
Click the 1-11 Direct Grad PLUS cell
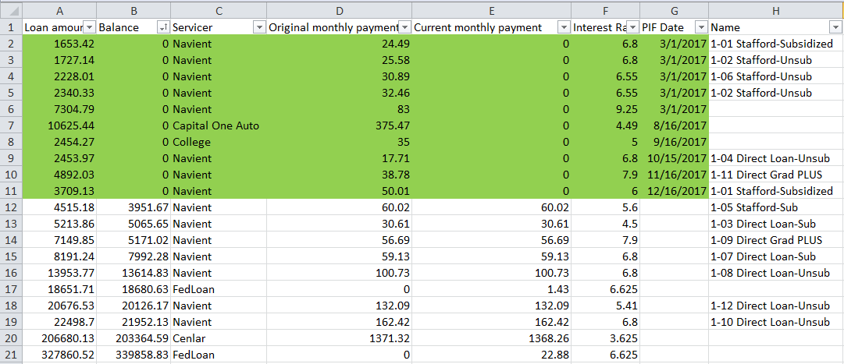[x=775, y=175]
